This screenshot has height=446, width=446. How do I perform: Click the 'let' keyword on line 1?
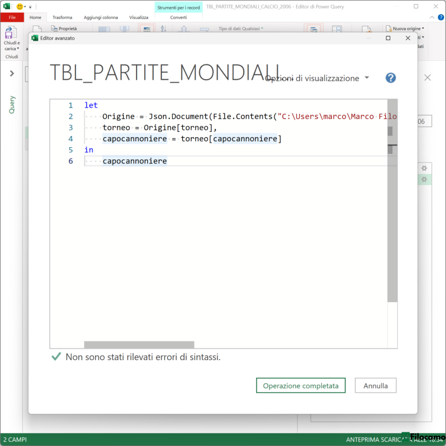tap(91, 105)
